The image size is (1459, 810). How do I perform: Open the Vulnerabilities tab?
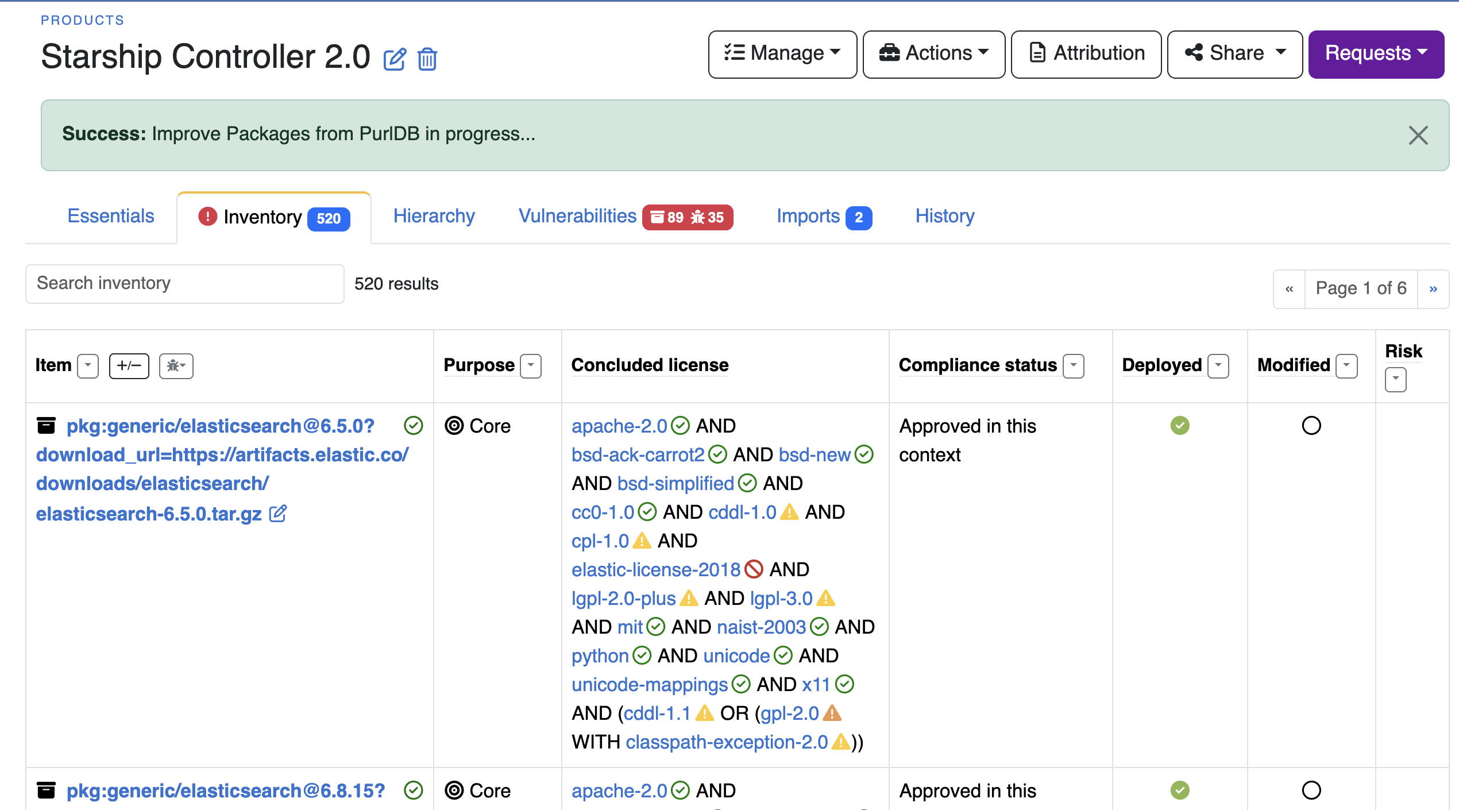click(626, 216)
